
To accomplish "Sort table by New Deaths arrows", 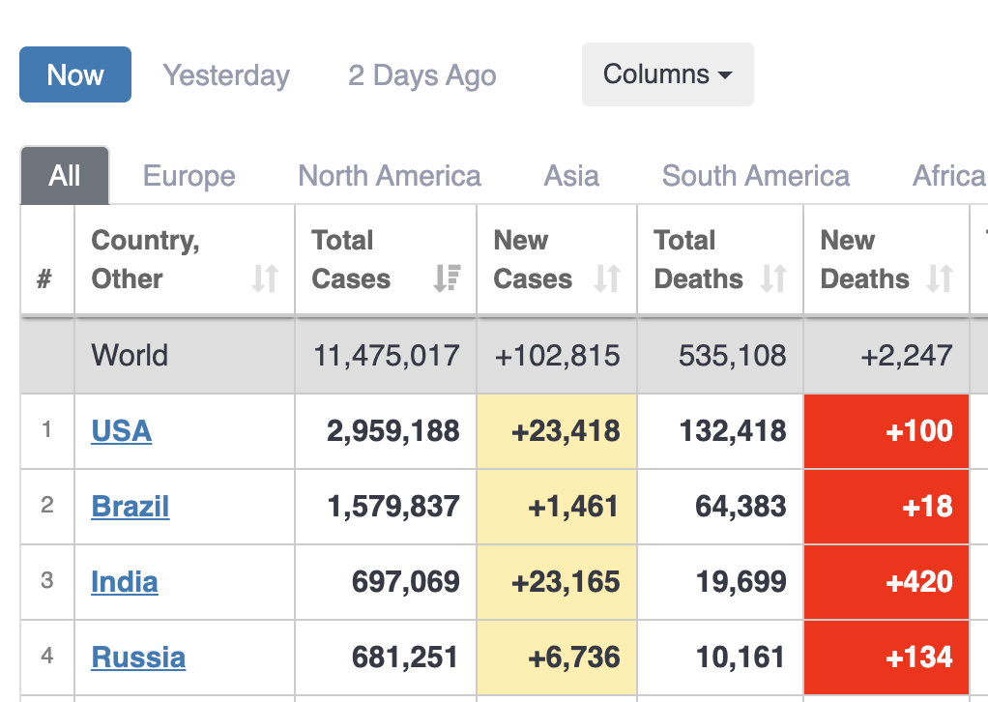I will tap(940, 279).
